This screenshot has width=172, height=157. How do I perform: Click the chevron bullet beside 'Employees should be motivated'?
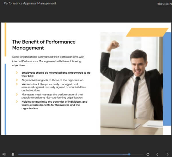(x=17, y=73)
